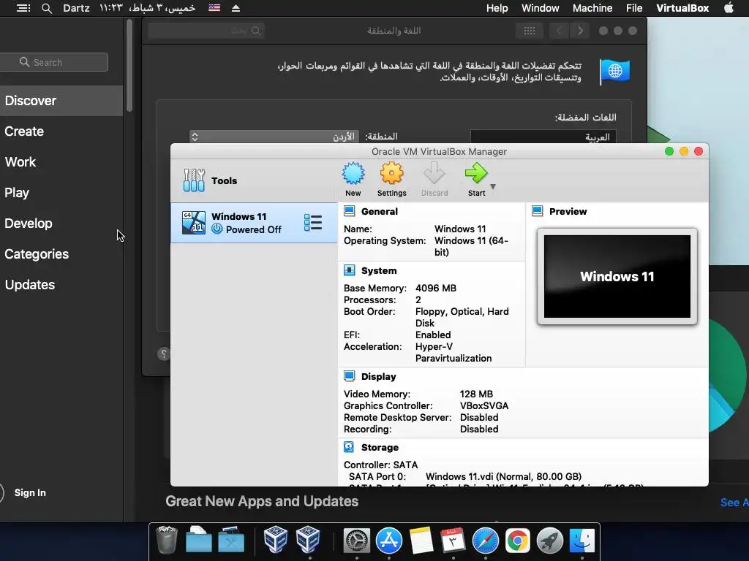Screen dimensions: 749x561
Task: Open System Preferences from the Dock
Action: (356, 541)
